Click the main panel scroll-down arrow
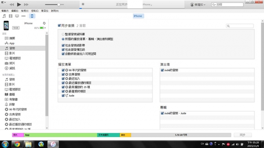Image resolution: width=264 pixels, height=148 pixels. (x=263, y=128)
